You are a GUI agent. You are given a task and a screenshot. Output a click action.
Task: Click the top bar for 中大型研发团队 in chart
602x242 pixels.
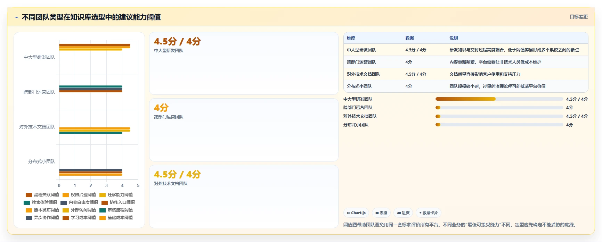point(95,45)
